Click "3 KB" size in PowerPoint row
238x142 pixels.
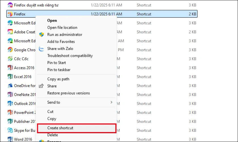(192, 112)
